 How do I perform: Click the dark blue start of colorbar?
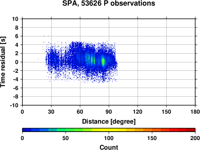click(27, 130)
